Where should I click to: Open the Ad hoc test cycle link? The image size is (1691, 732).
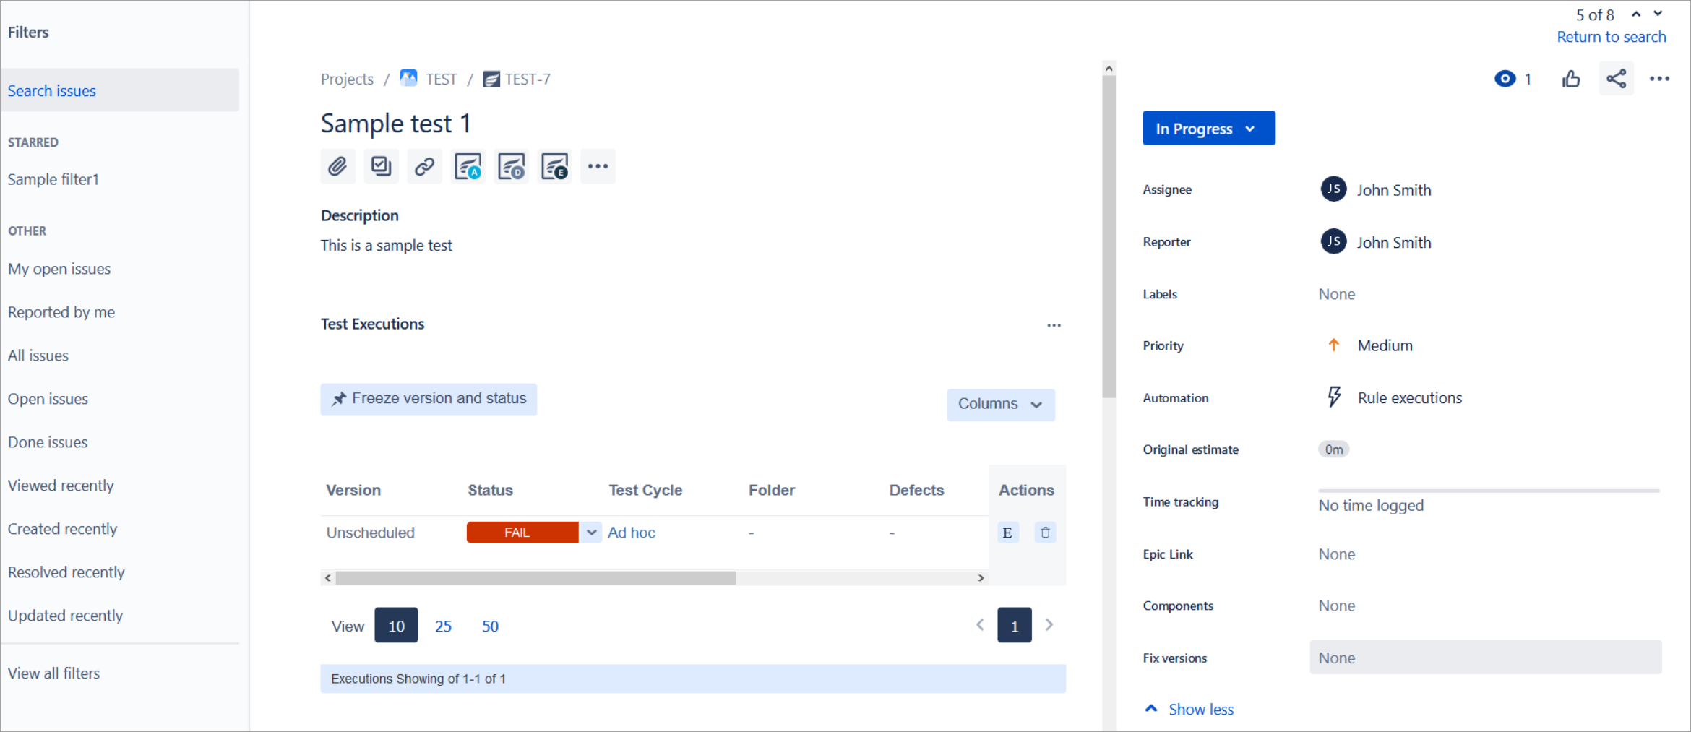pyautogui.click(x=631, y=533)
